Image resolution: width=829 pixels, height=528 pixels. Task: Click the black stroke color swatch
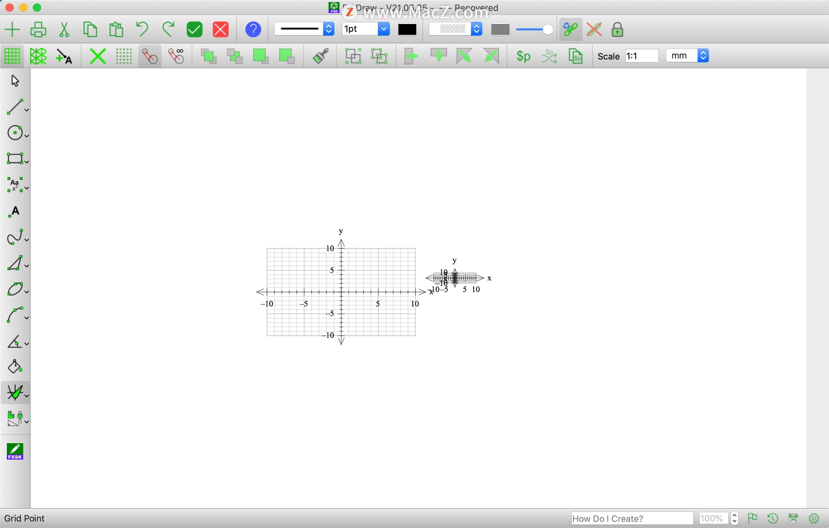[x=406, y=29]
